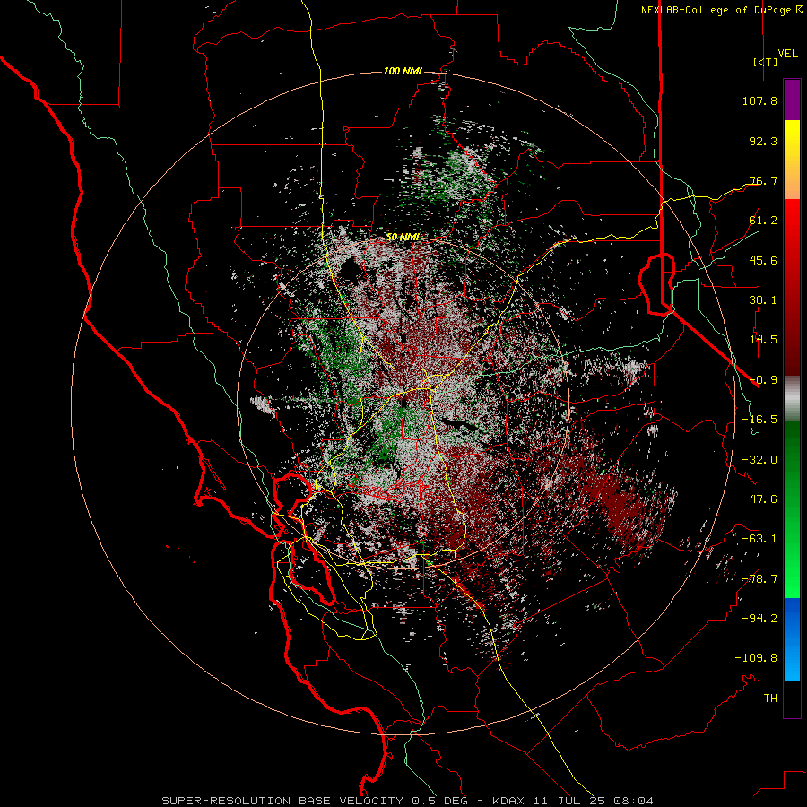
Task: Select the 92.3 value on velocity scale
Action: (763, 141)
